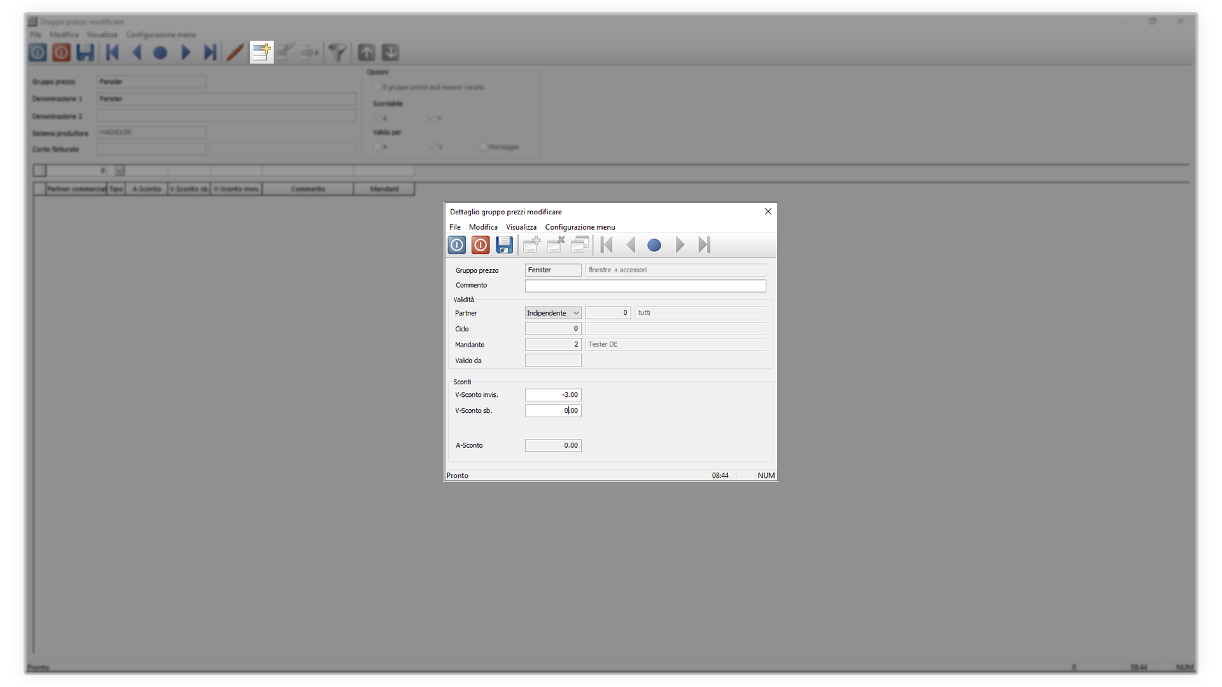The height and width of the screenshot is (687, 1222).
Task: Close the Dettaglio gruppo prezzi dialog
Action: point(768,212)
